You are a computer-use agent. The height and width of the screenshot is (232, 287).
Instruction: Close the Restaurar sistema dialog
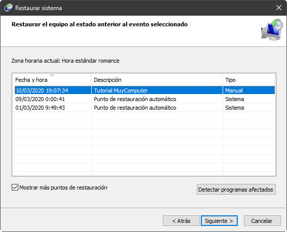click(279, 8)
